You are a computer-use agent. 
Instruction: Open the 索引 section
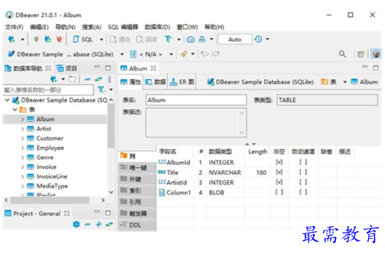point(137,190)
